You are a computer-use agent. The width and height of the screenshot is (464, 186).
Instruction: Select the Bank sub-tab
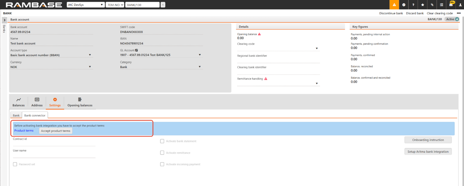[x=16, y=115]
